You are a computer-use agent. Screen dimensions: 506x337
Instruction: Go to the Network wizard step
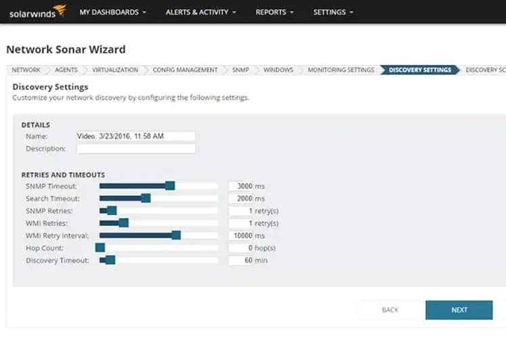[x=26, y=70]
